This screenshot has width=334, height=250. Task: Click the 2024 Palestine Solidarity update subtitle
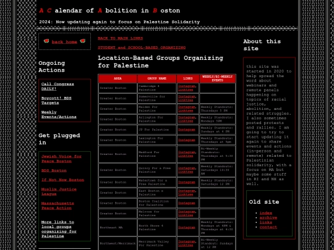[x=119, y=22]
